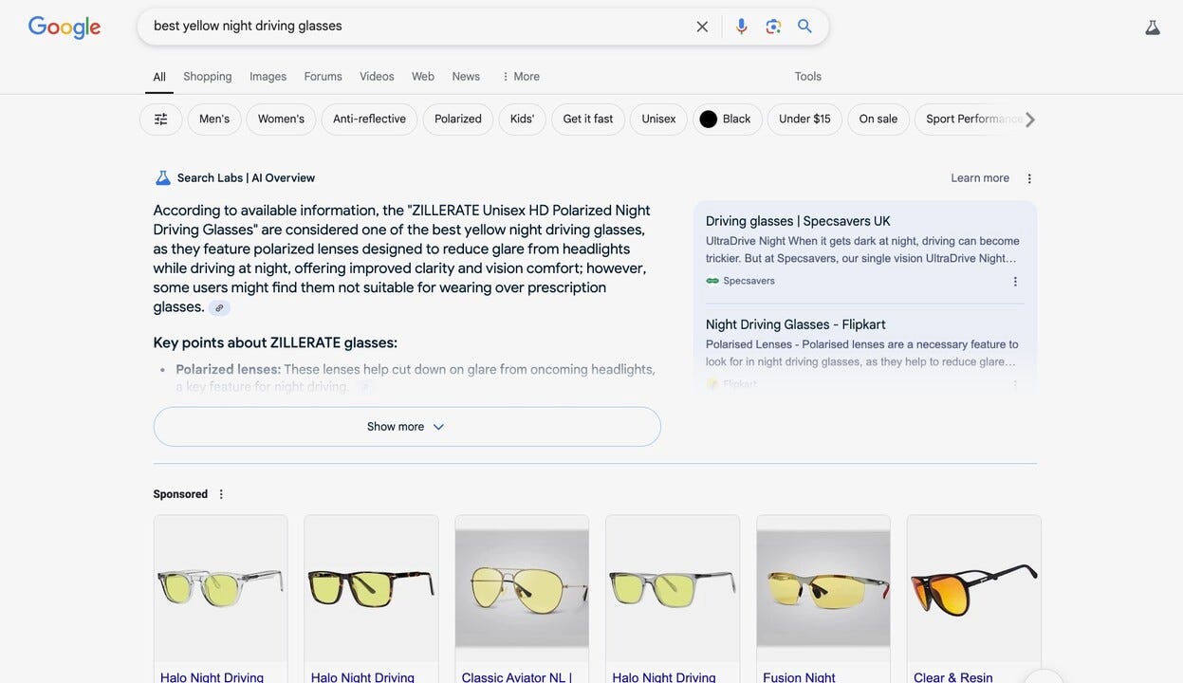Open Classic Aviator NL product image
This screenshot has width=1183, height=683.
point(522,588)
